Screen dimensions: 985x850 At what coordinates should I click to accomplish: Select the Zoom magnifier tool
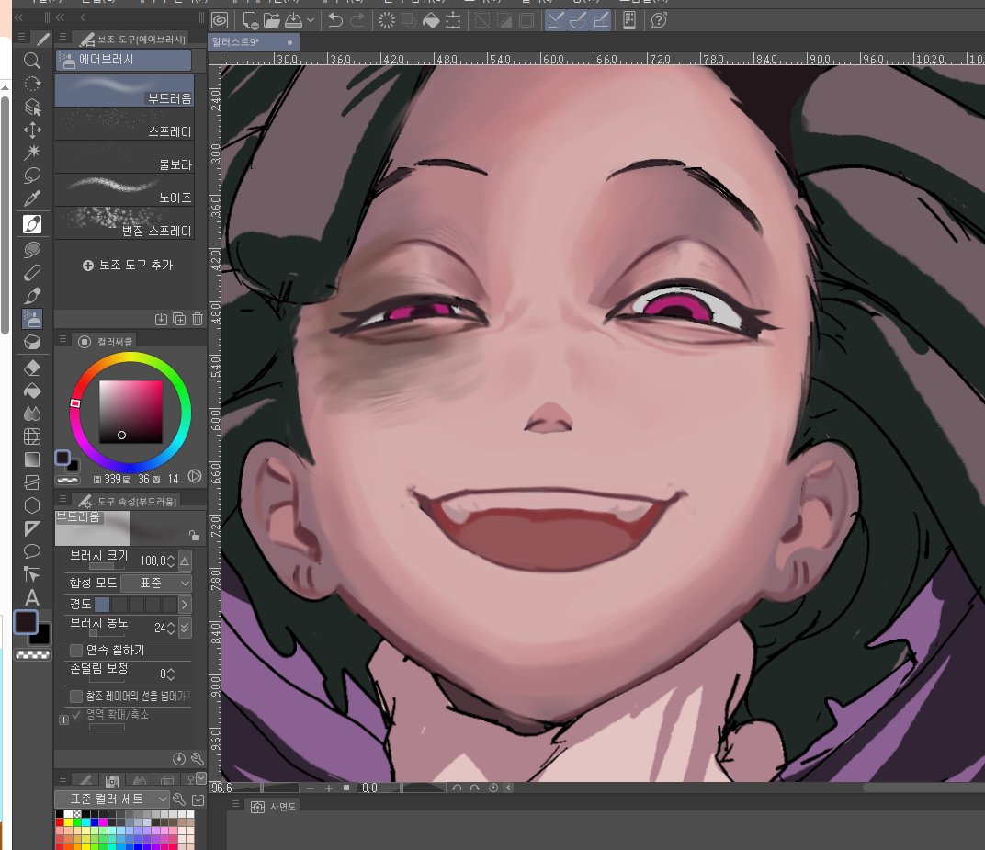click(x=32, y=61)
